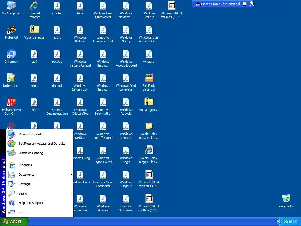Open the language bar help icon

point(244,4)
